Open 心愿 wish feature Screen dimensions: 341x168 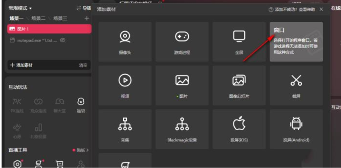point(17,131)
